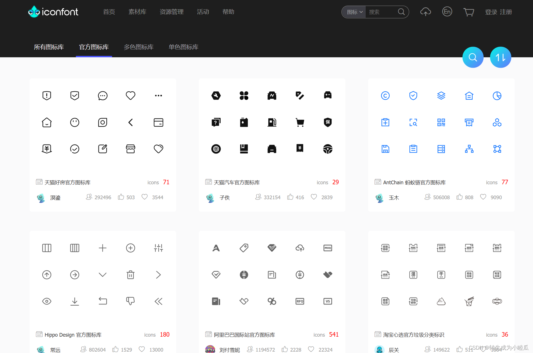The width and height of the screenshot is (533, 353).
Task: Click the round sort arrows floating button
Action: point(501,57)
